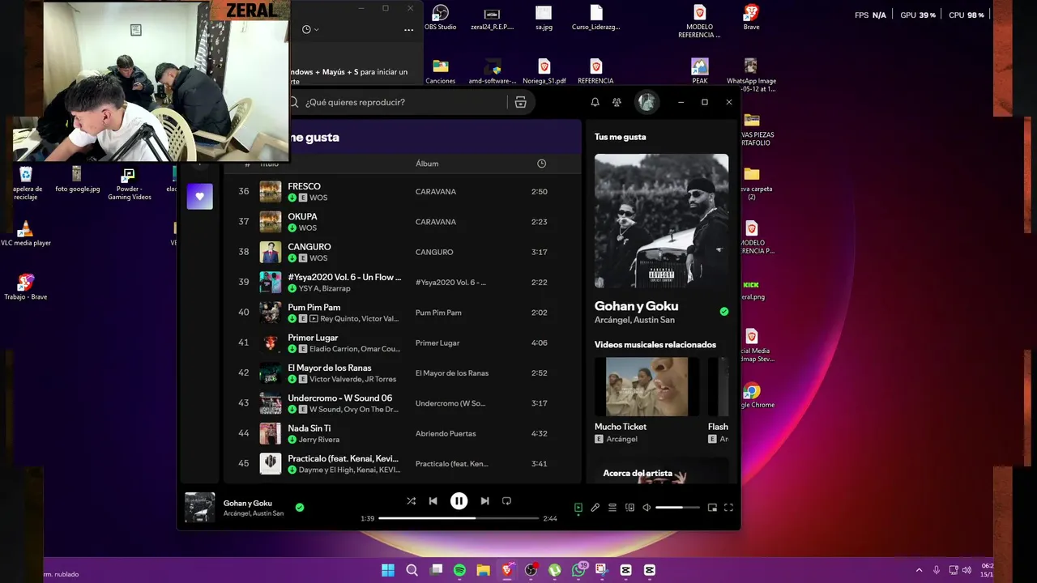Toggle the Now Playing view icon

coord(578,508)
